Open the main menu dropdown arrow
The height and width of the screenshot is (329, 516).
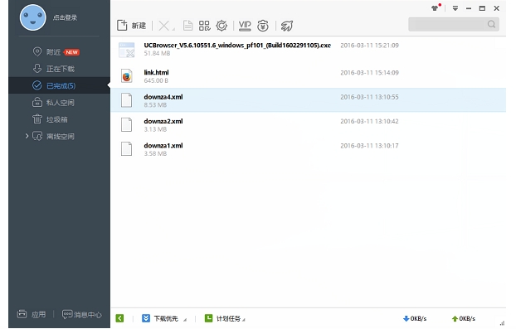point(455,8)
